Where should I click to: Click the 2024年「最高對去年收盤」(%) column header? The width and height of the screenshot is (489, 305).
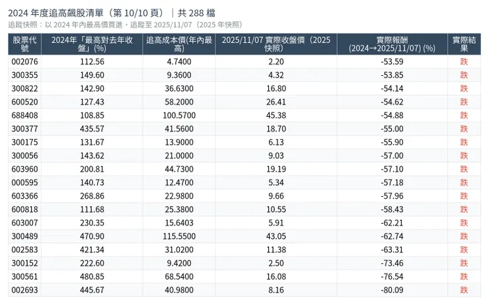[x=92, y=44]
